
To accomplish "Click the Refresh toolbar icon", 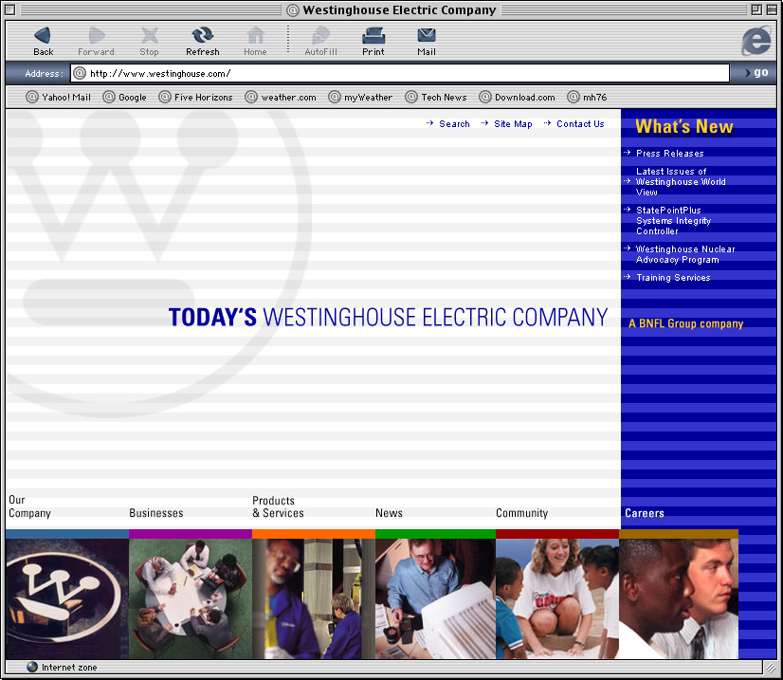I will tap(202, 36).
